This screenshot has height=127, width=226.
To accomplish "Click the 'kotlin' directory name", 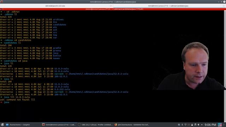I will (57, 56).
